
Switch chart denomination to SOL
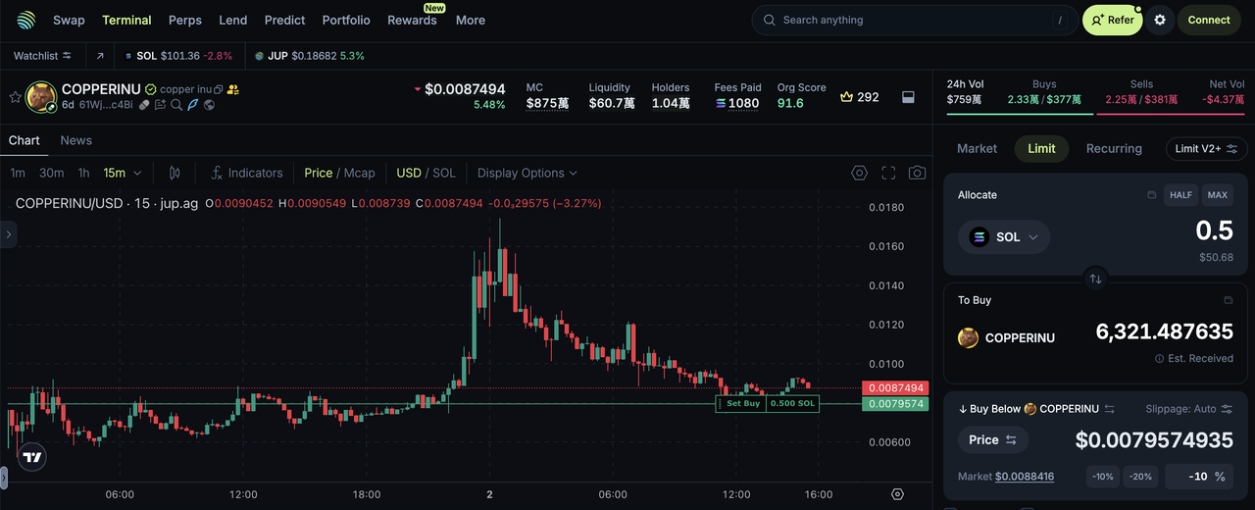(x=444, y=173)
